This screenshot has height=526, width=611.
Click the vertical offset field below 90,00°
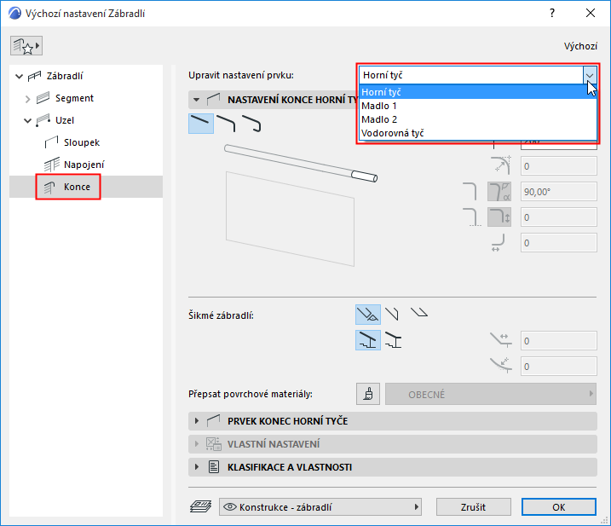pyautogui.click(x=559, y=217)
